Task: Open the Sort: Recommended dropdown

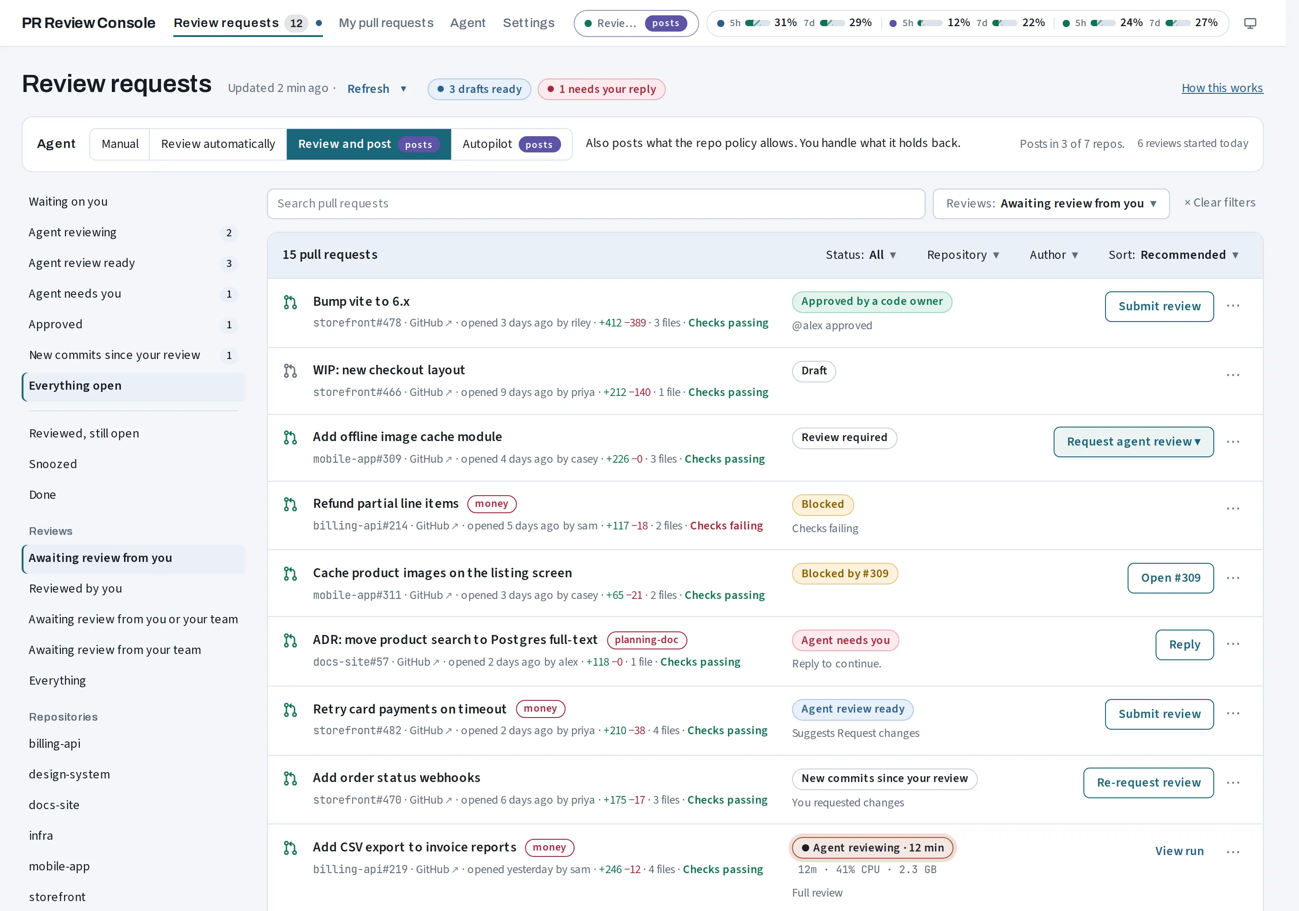Action: pos(1174,255)
